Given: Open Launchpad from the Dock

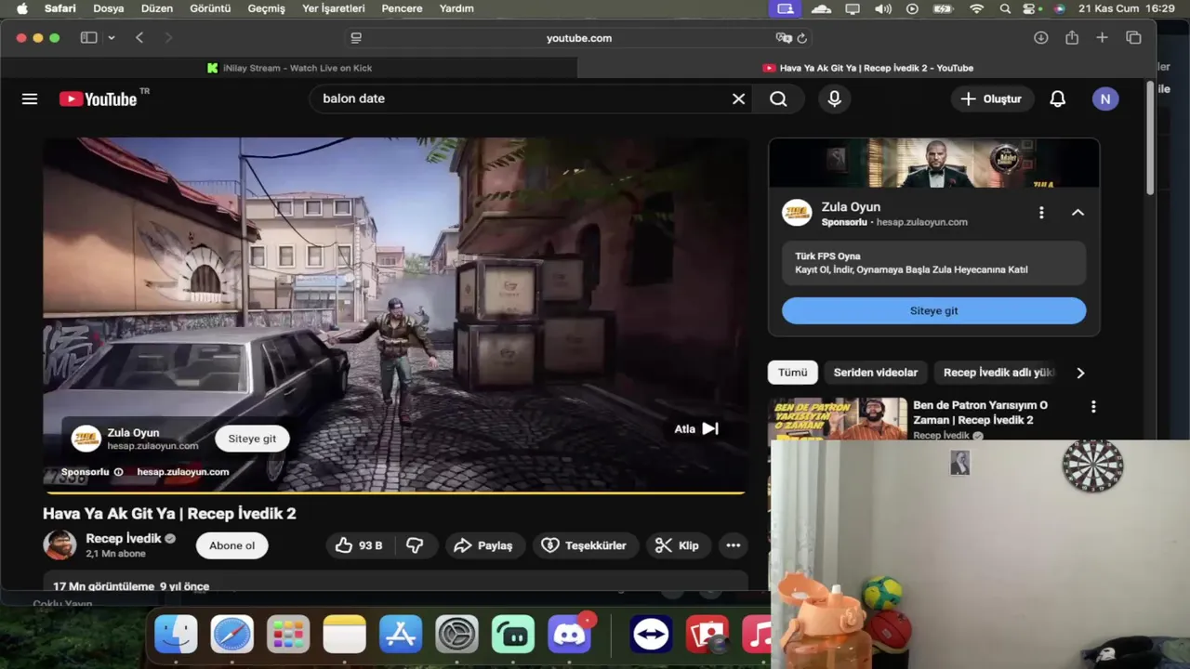Looking at the screenshot, I should 288,635.
